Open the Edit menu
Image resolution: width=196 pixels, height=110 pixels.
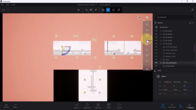(x=7, y=5)
